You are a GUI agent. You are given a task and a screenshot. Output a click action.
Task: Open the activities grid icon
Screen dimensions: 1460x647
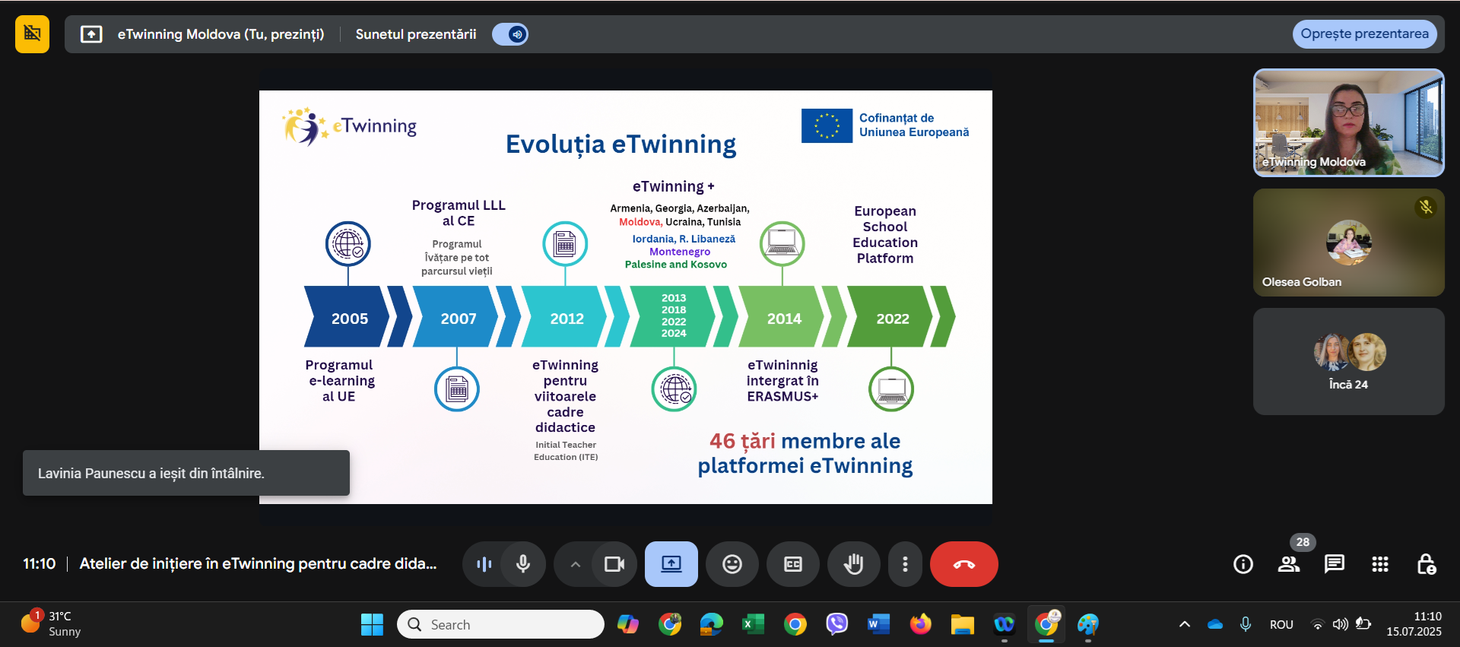tap(1380, 564)
